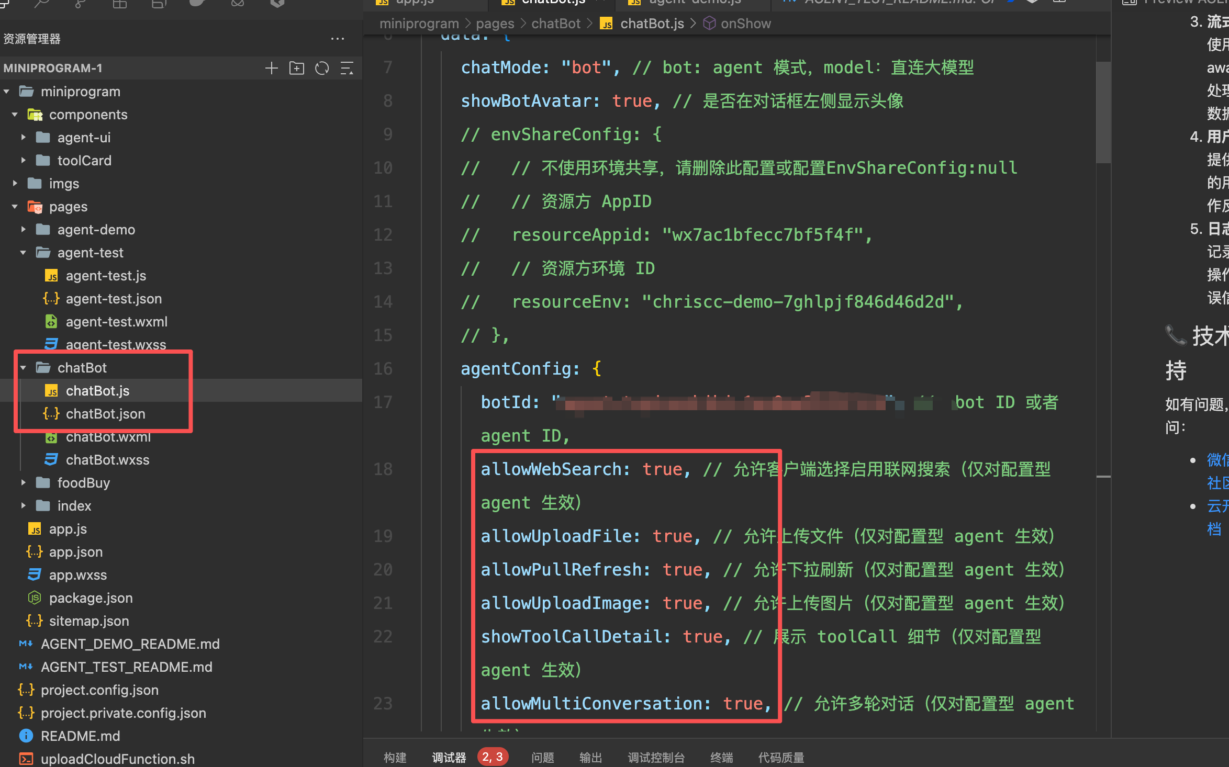Collapse the chatBot folder

[82, 368]
